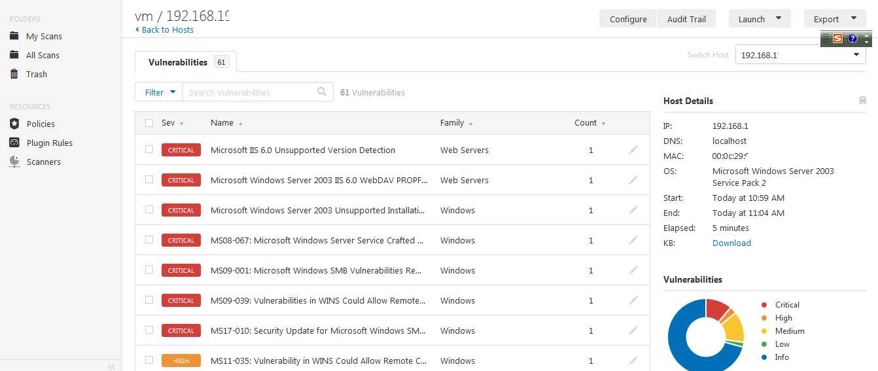The image size is (878, 371).
Task: Click the Configure button
Action: pos(628,19)
